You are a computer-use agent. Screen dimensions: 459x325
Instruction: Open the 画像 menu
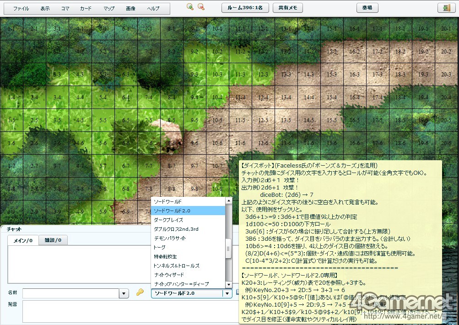(130, 9)
